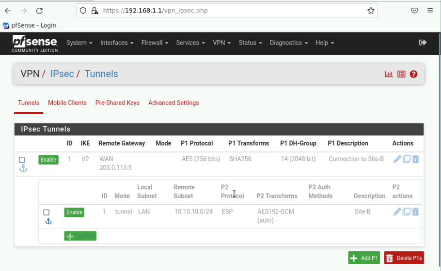Open the Pre-Shared Keys tab

pyautogui.click(x=117, y=103)
